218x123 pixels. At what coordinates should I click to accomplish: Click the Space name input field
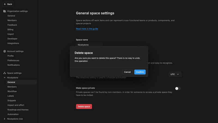tap(89, 44)
